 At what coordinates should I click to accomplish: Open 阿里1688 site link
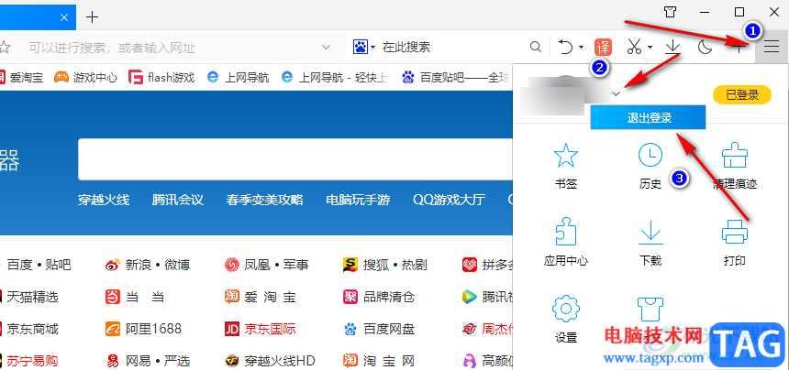coord(143,329)
